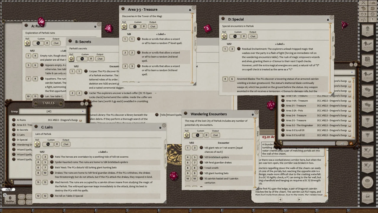Open the Maps sidebar panel
The image size is (378, 213).
click(367, 61)
